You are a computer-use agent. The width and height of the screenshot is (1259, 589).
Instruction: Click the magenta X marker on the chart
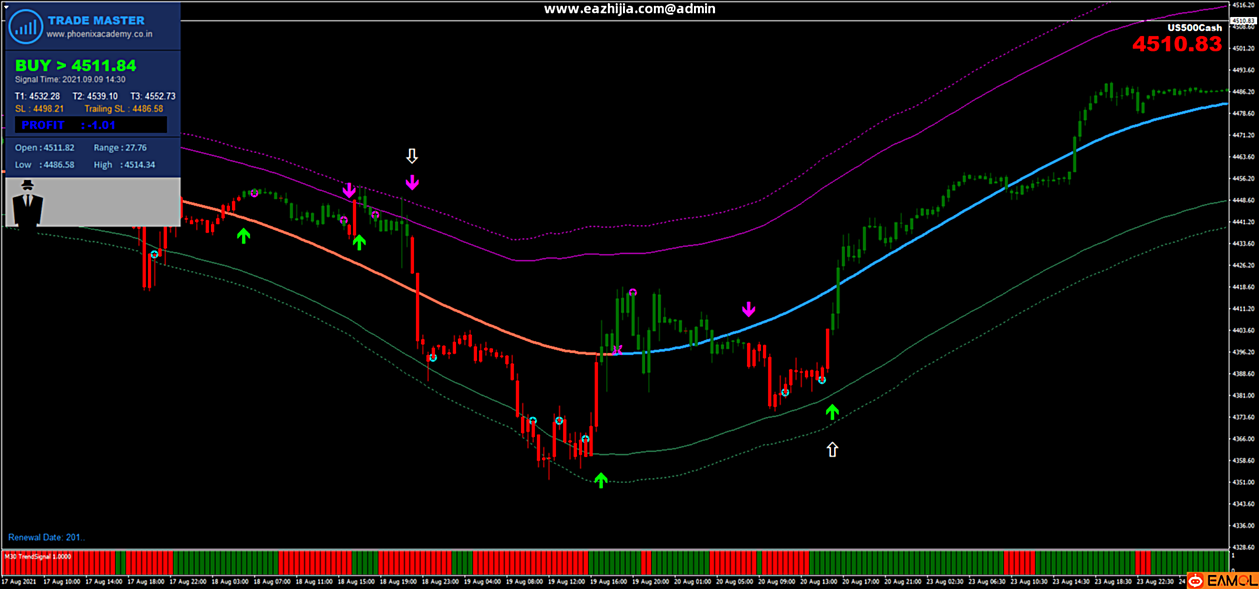click(616, 350)
